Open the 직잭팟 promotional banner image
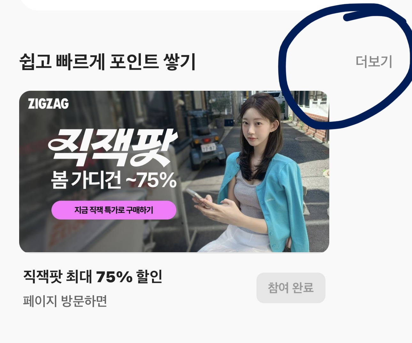 click(174, 172)
